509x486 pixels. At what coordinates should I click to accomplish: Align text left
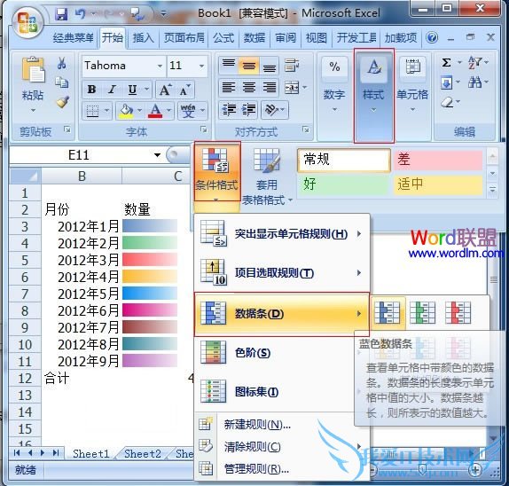(x=229, y=87)
